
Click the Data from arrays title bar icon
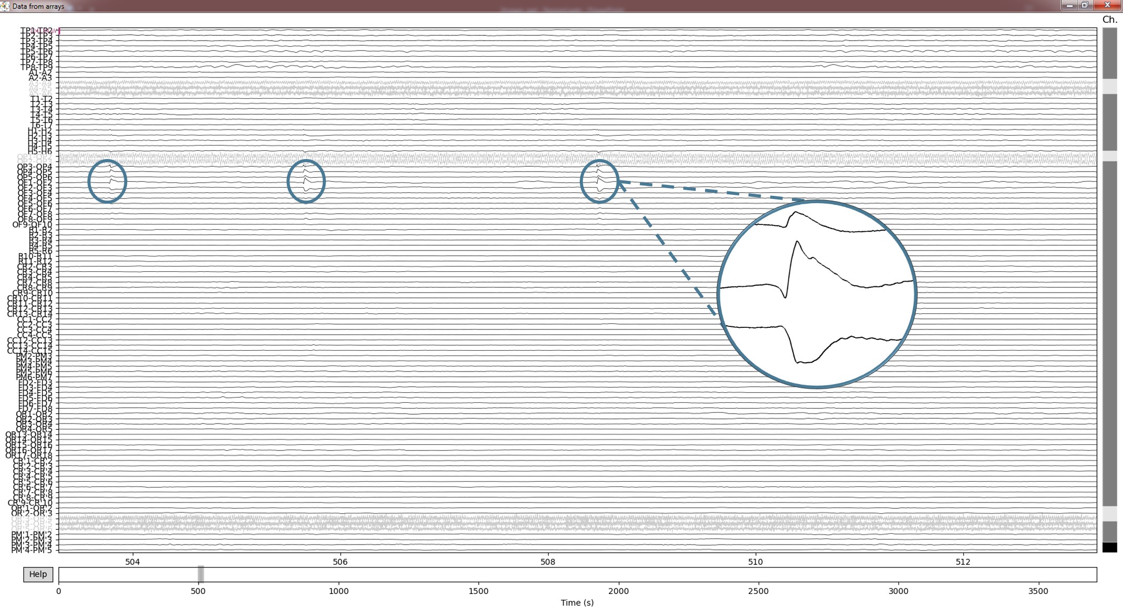click(4, 7)
